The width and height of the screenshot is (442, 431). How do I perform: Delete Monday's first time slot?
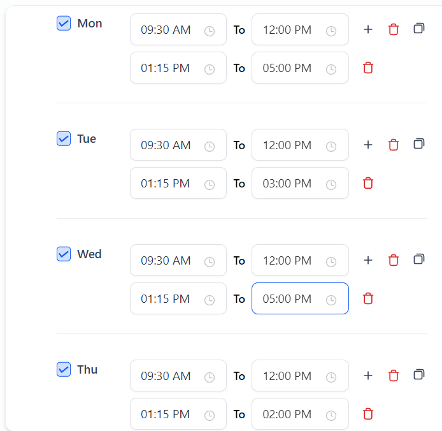[394, 29]
